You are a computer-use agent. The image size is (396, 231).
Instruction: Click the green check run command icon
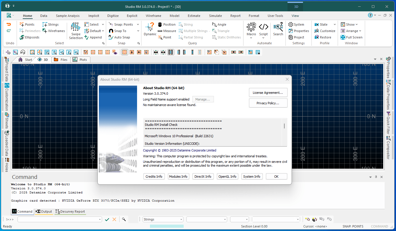click(x=107, y=219)
